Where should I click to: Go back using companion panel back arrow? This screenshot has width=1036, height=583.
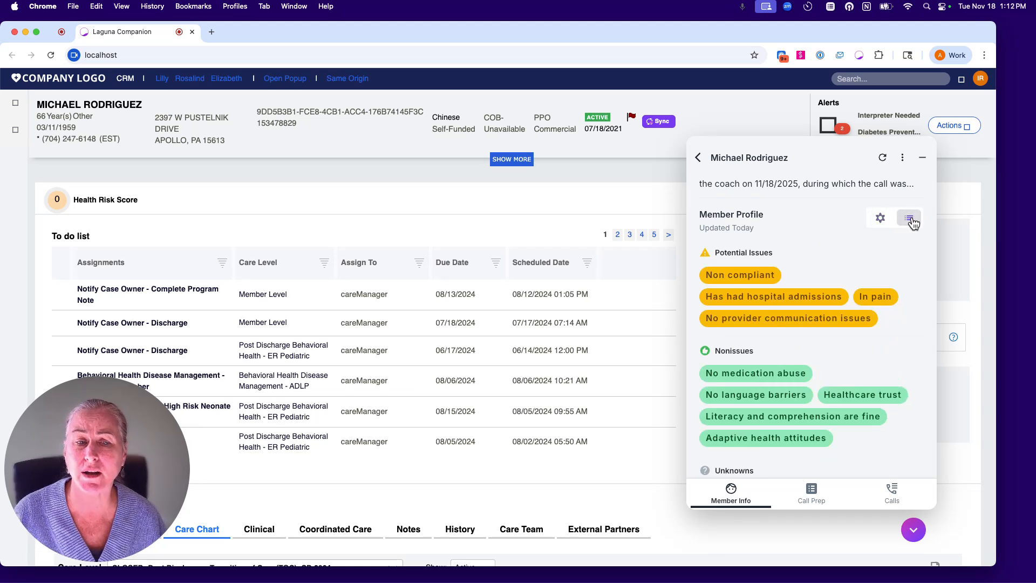(697, 157)
